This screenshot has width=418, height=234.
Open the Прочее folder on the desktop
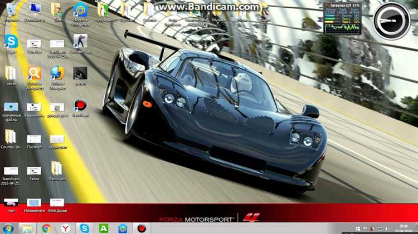pos(126,11)
